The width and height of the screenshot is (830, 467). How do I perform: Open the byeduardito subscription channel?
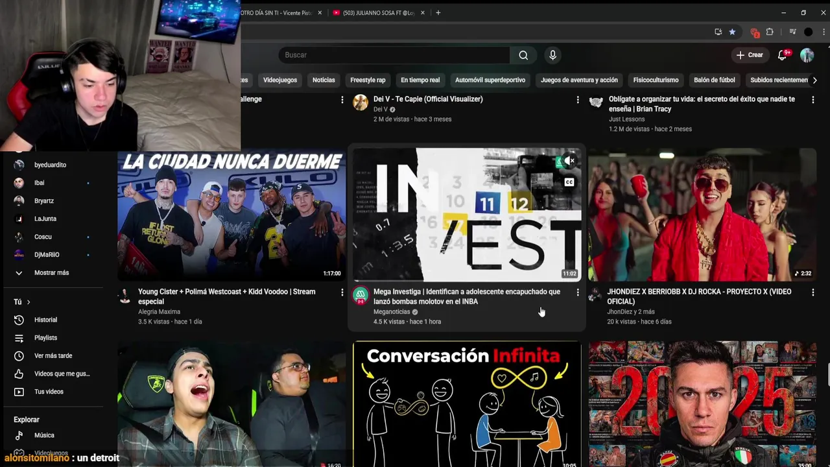pos(53,165)
